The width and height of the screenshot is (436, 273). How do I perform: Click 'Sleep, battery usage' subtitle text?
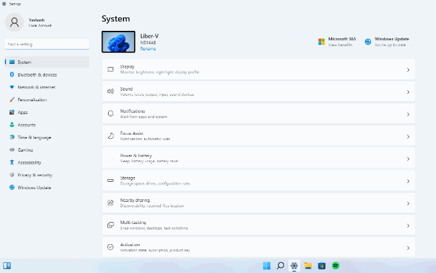[x=150, y=161]
